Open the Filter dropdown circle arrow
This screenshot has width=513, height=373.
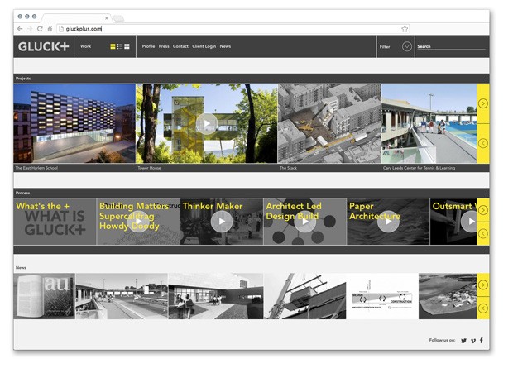[x=406, y=47]
